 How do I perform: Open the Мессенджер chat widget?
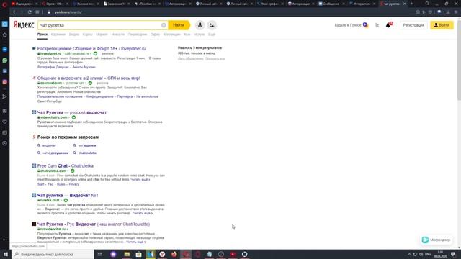[437, 240]
